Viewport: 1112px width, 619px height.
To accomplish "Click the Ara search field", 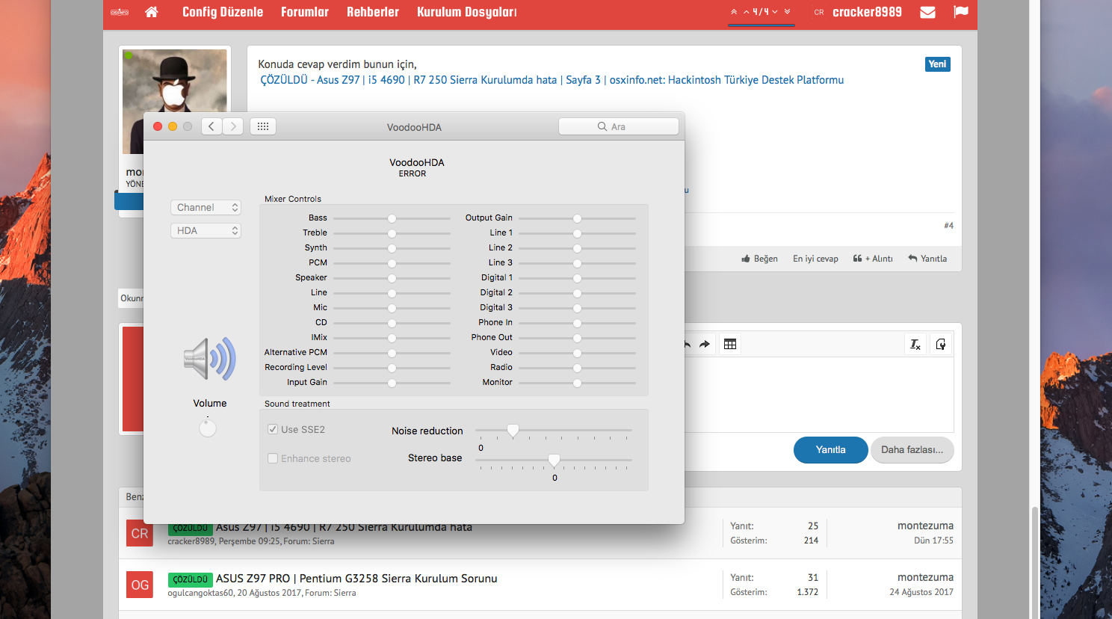I will point(619,126).
